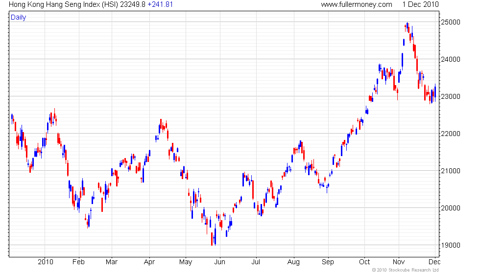Click the 24000 price axis label
Viewport: 480px width, 274px height.
pos(450,59)
